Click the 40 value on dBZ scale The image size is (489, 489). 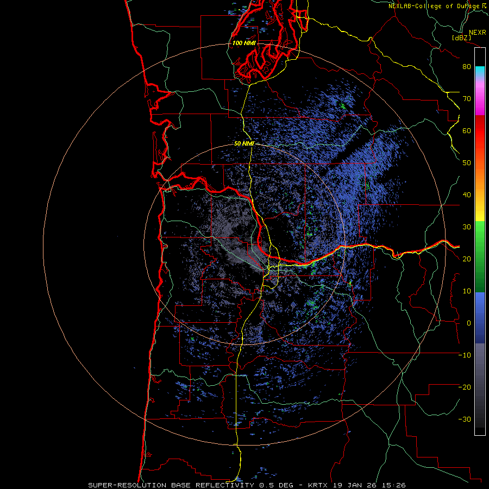467,195
